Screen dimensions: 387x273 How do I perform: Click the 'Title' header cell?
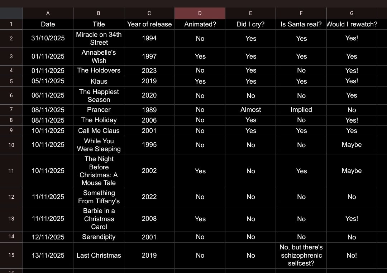pyautogui.click(x=99, y=24)
